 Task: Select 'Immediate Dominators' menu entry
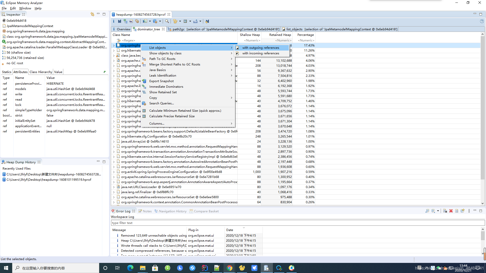188,86
